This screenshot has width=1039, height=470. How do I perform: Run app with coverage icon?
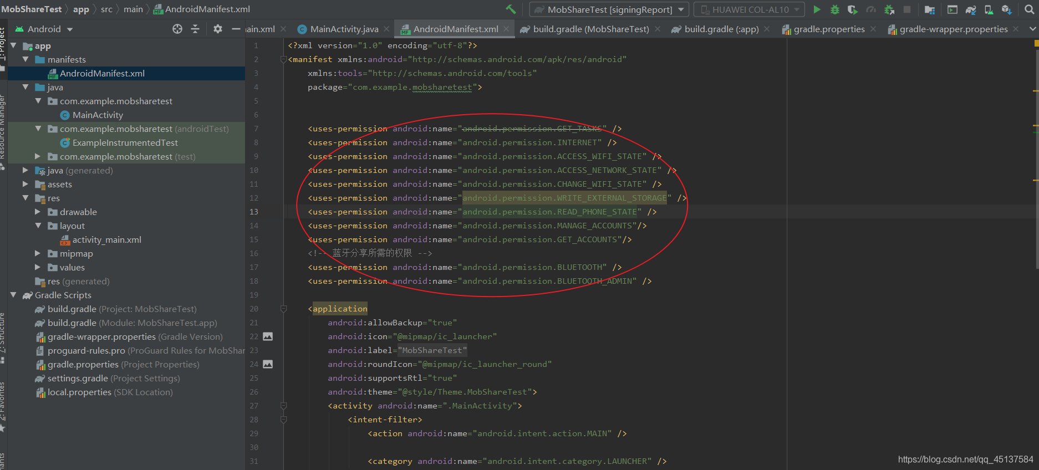tap(853, 9)
